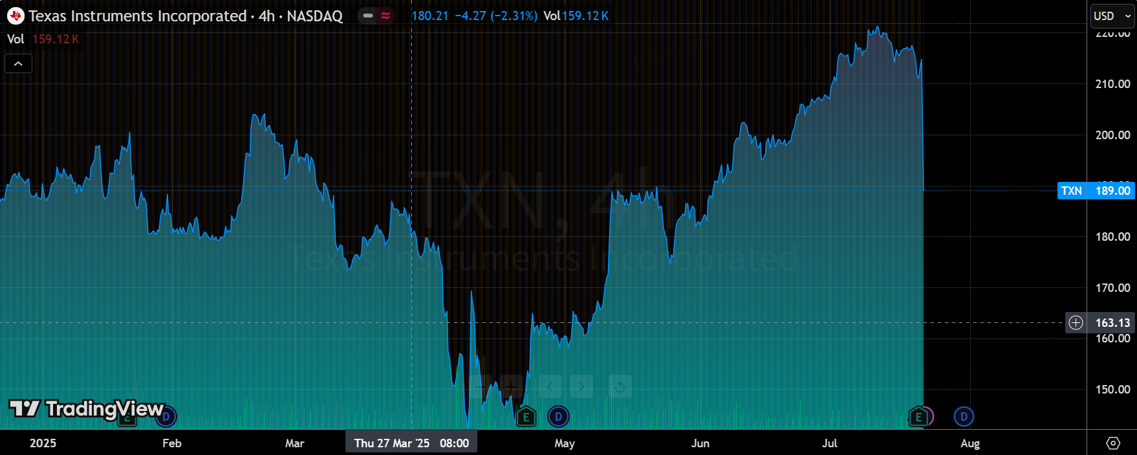
Task: Click dividend D marker near May
Action: coord(558,416)
